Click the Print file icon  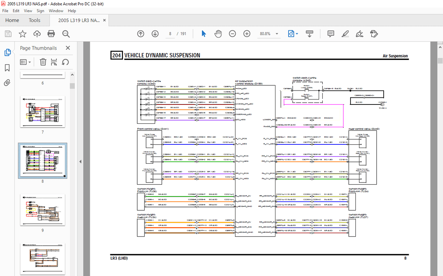pyautogui.click(x=51, y=34)
